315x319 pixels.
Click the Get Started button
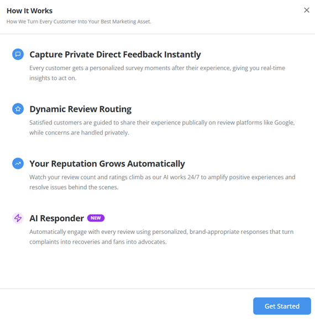(x=282, y=306)
